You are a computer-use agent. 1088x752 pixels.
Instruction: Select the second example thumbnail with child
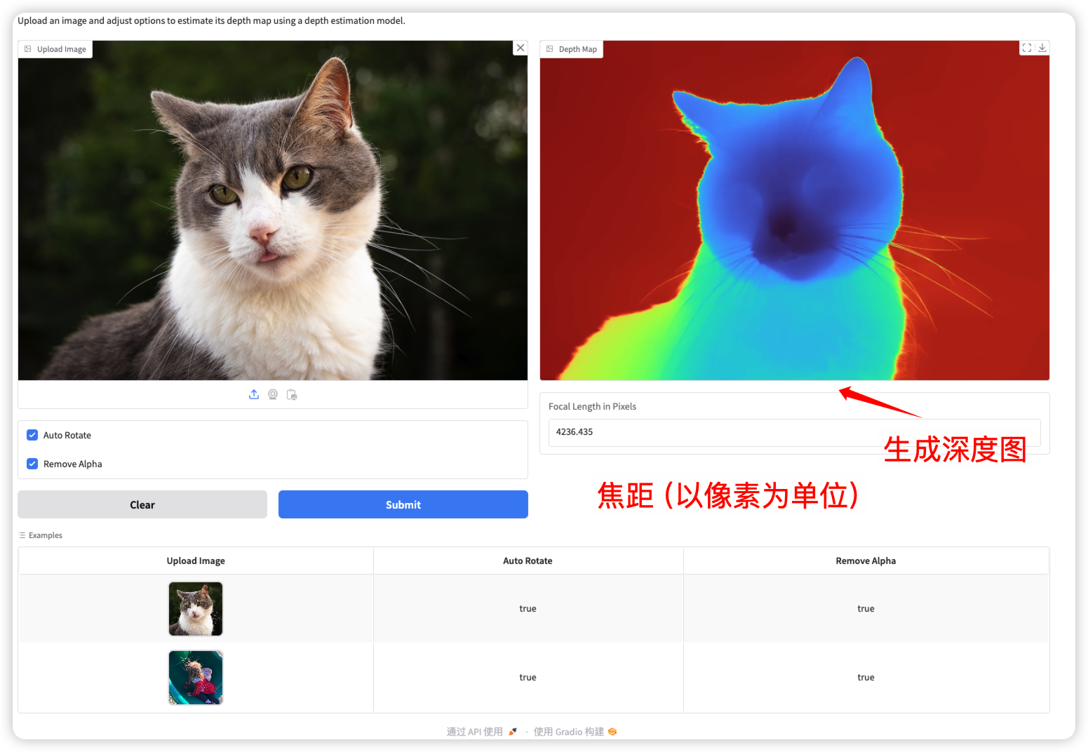[196, 678]
